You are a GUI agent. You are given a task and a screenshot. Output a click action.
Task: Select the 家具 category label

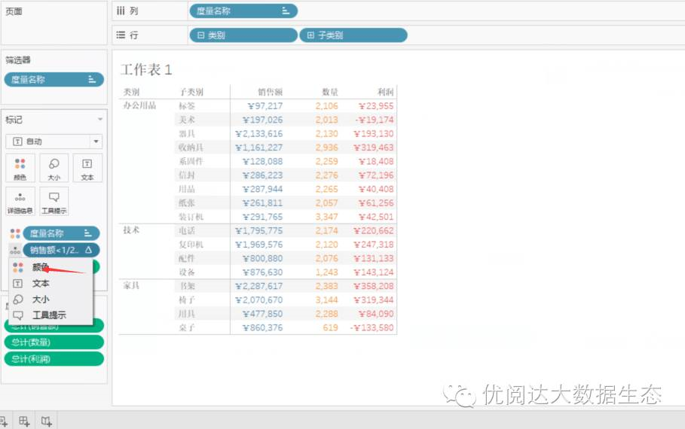pos(131,285)
